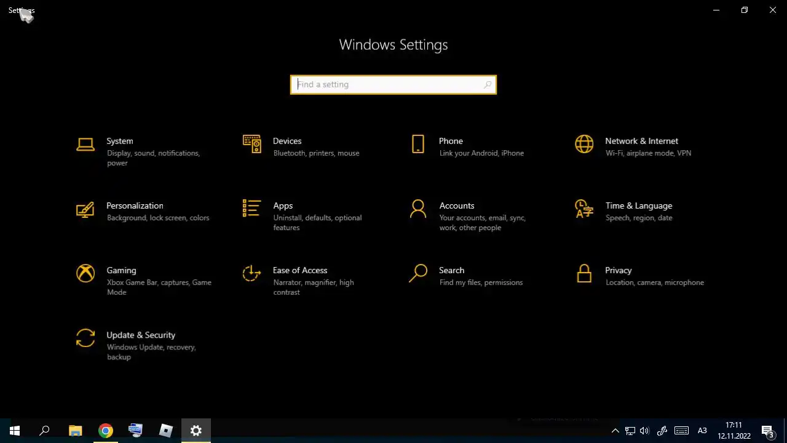787x443 pixels.
Task: Open network status tray icon
Action: pyautogui.click(x=630, y=431)
